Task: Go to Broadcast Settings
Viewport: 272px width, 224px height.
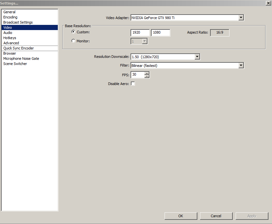Action: click(x=30, y=22)
